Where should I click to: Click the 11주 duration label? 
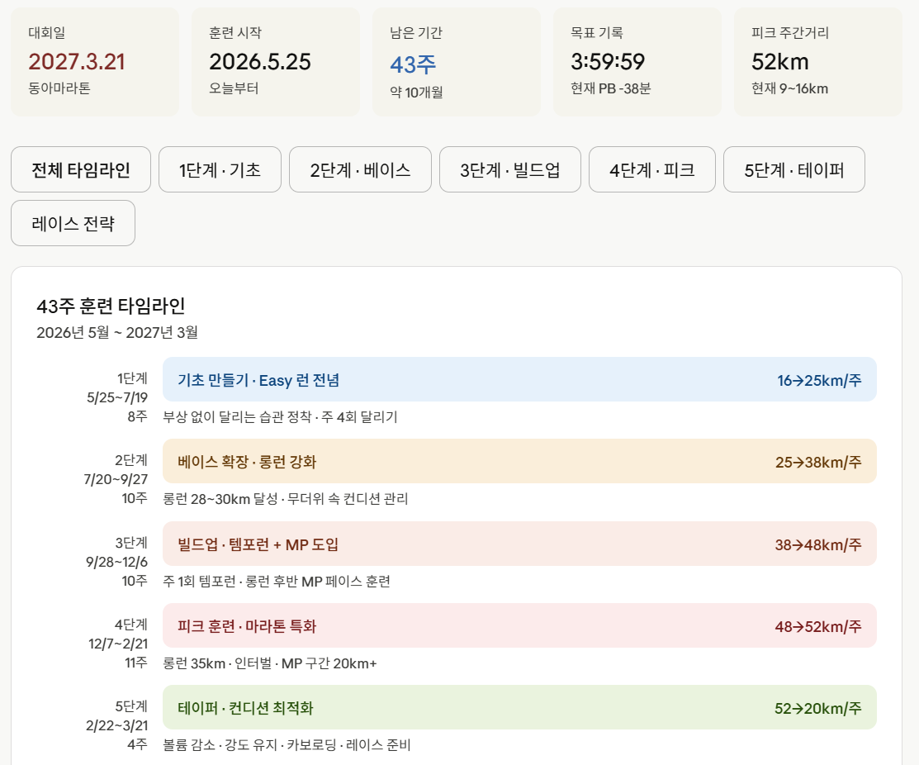tap(136, 663)
